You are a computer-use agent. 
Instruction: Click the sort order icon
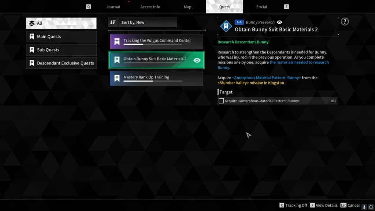[113, 22]
